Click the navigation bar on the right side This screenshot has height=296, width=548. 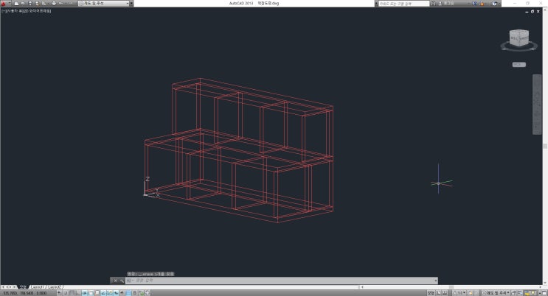537,103
